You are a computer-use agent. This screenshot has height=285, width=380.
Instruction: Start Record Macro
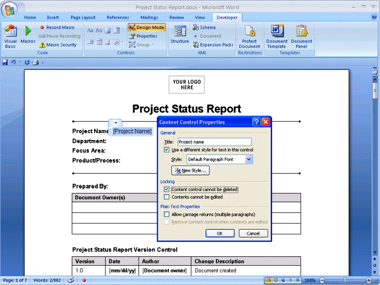(57, 27)
